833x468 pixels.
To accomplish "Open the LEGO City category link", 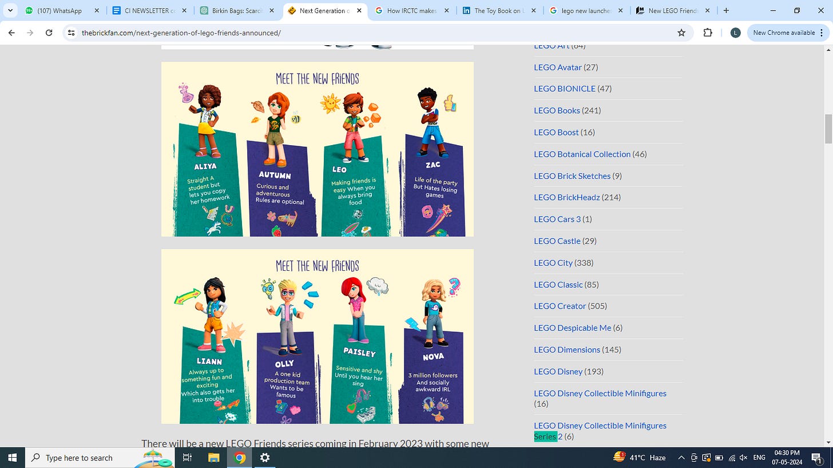I will (553, 262).
